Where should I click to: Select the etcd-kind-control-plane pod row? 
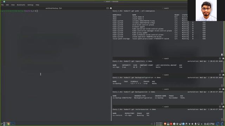point(159,25)
